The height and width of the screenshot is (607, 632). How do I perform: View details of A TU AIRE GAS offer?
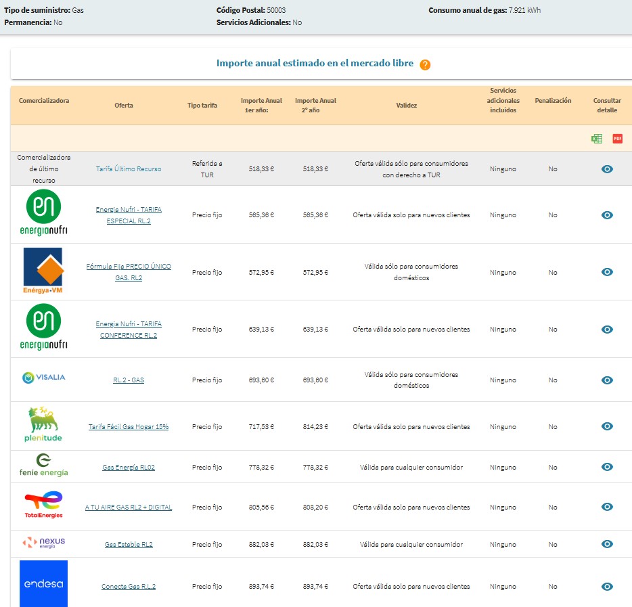(607, 507)
